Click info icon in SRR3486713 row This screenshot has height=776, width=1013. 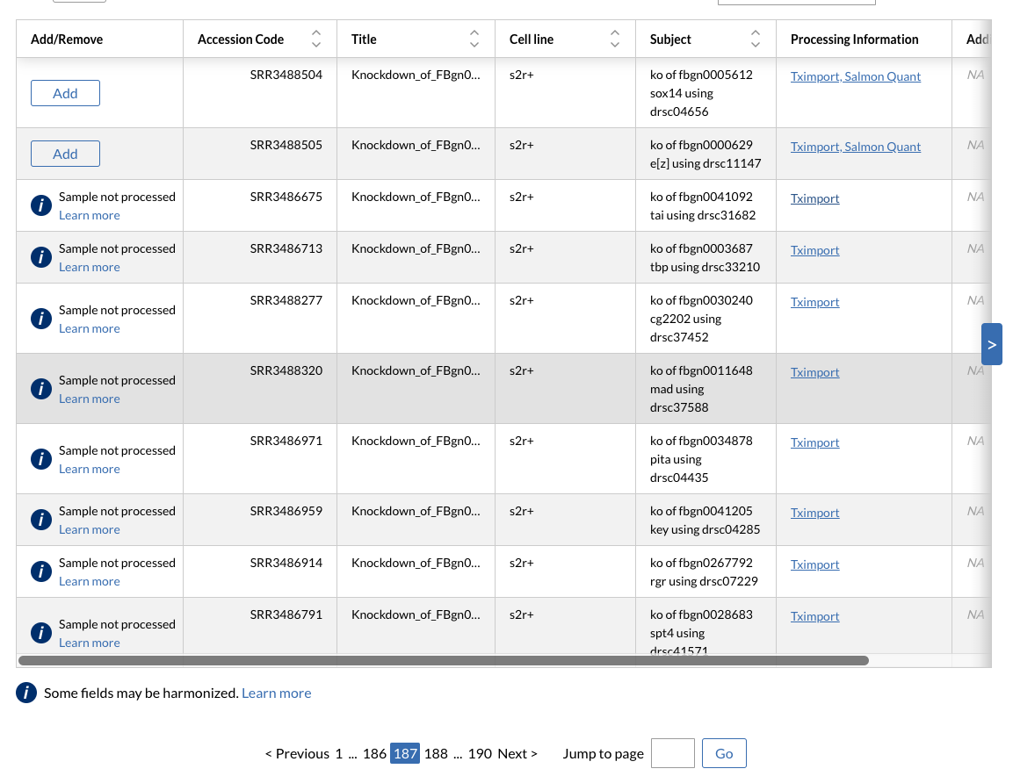pos(41,257)
